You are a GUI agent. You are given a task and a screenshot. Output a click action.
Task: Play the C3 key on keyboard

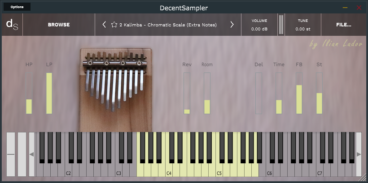[118, 170]
